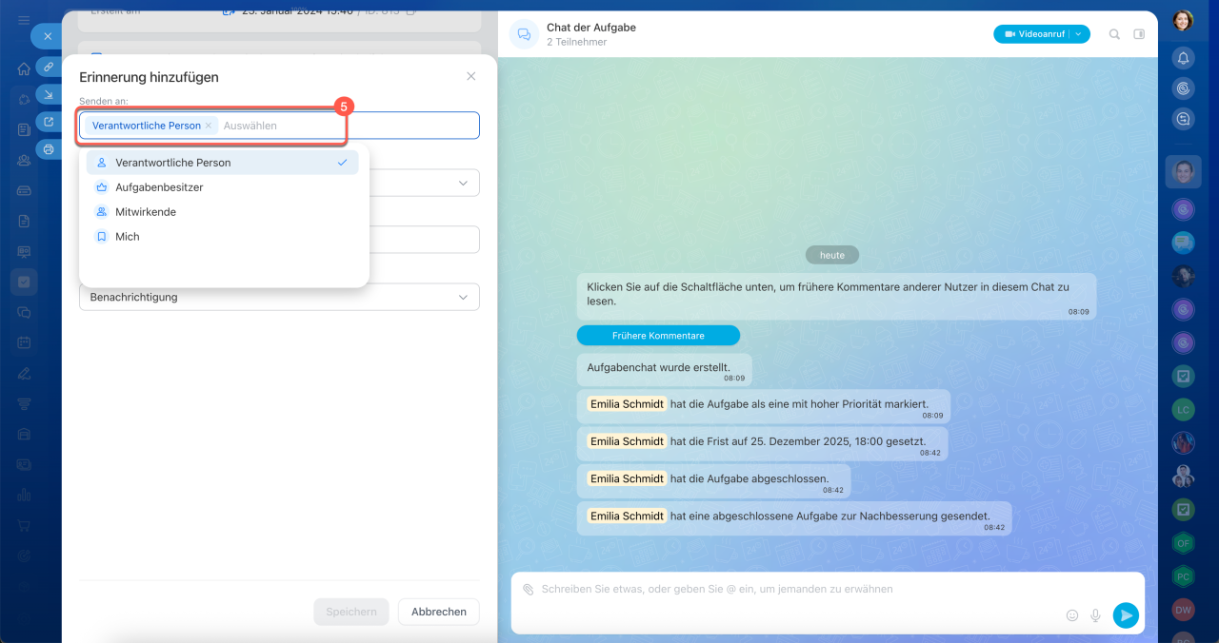Viewport: 1219px width, 643px height.
Task: Click the Abbrechen button
Action: (x=439, y=612)
